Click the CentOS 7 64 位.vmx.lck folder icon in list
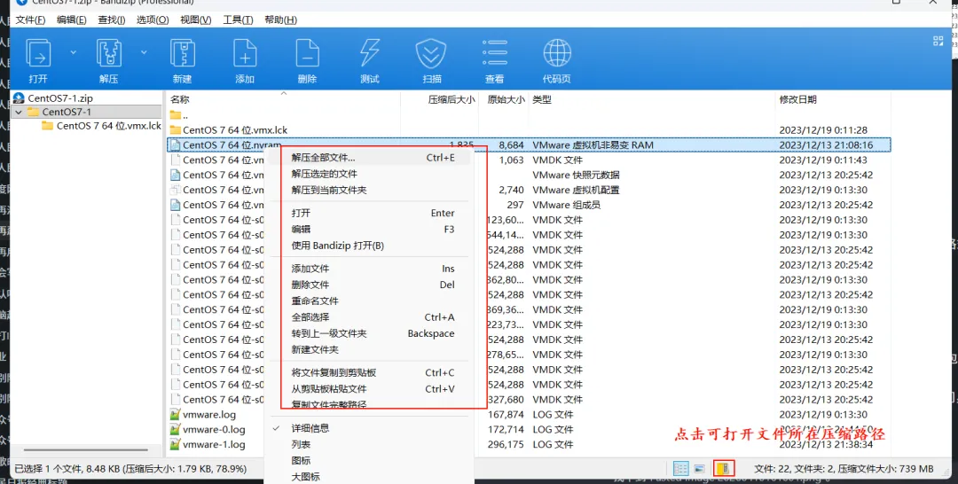Screen dimensions: 958x484 (x=176, y=130)
